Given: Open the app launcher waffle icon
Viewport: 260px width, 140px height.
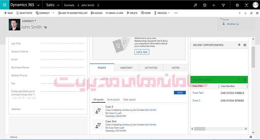Looking at the screenshot, I should click(x=5, y=5).
